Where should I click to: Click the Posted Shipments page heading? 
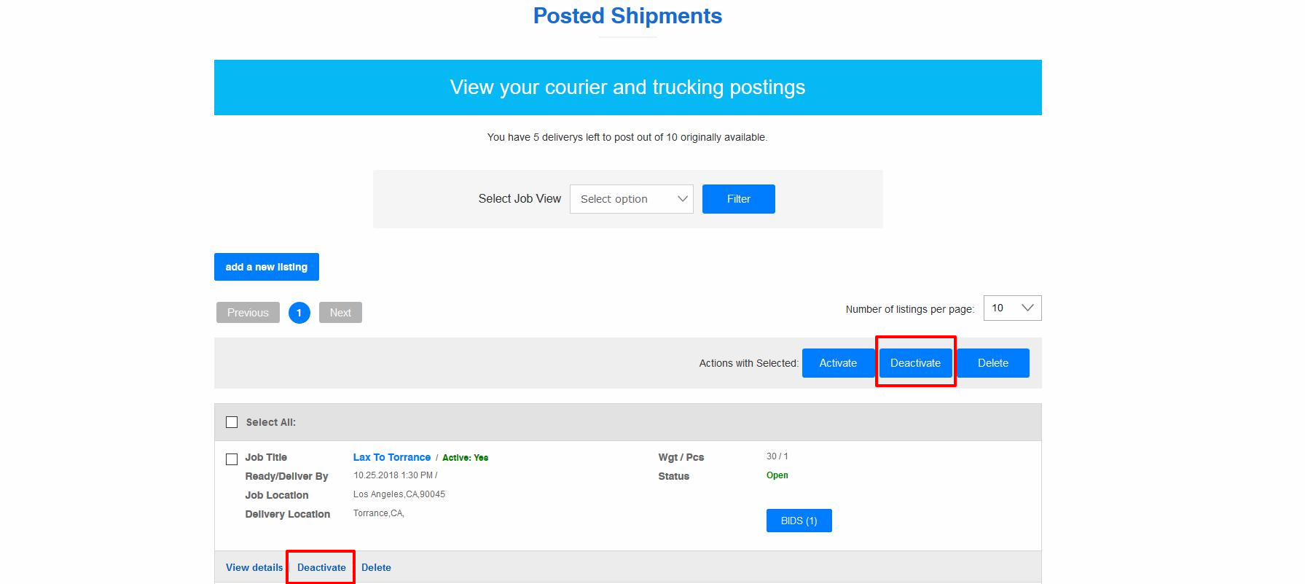tap(627, 16)
